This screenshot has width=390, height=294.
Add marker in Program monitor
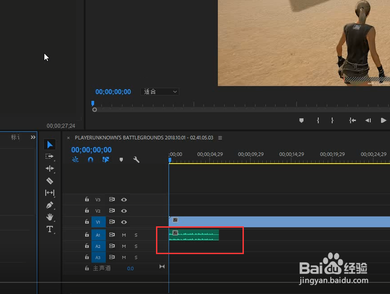point(301,121)
